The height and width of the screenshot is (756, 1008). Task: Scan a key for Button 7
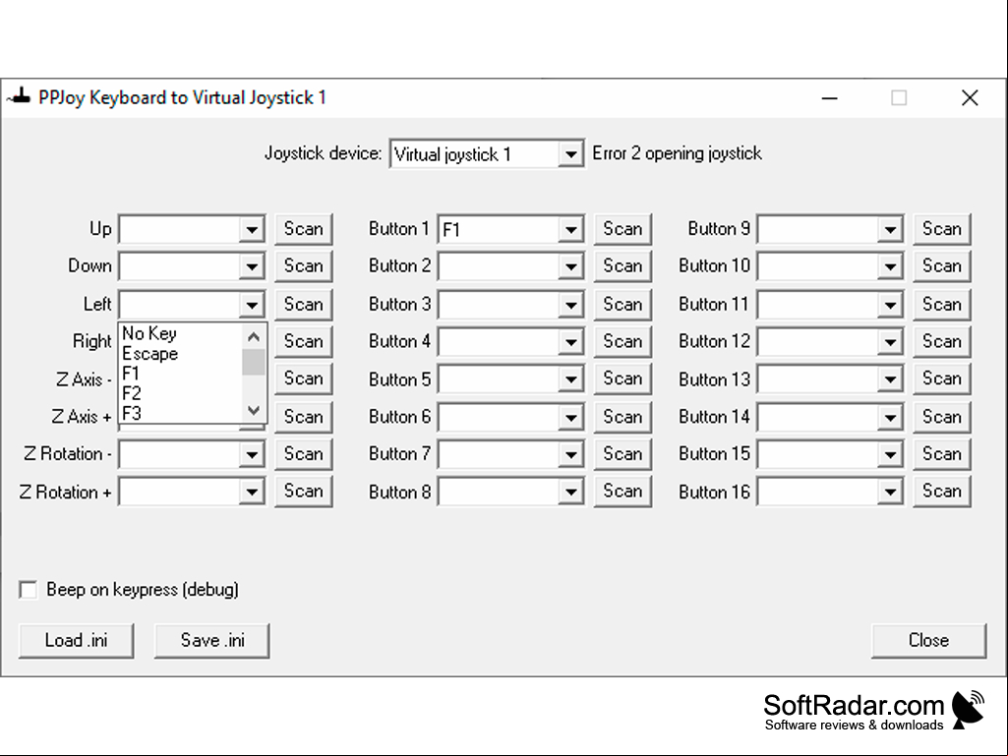pos(623,454)
